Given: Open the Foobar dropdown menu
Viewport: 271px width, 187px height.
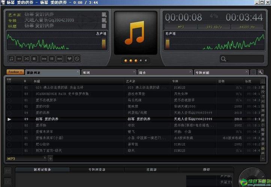Looking at the screenshot, I should tap(15, 72).
